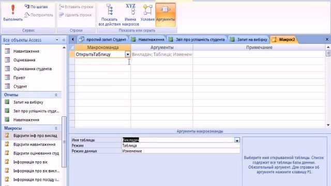Screen dimensions: 331x186
Task: Open report Запит на вибірку in navigation
Action: pyautogui.click(x=28, y=102)
